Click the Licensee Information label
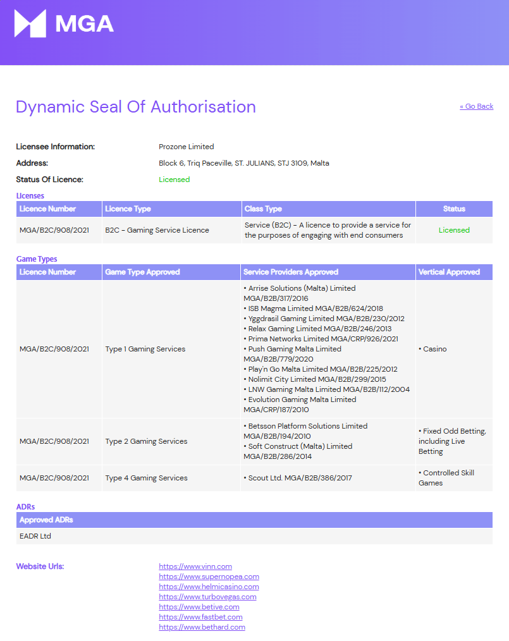Screen dimensions: 509x641 (56, 147)
